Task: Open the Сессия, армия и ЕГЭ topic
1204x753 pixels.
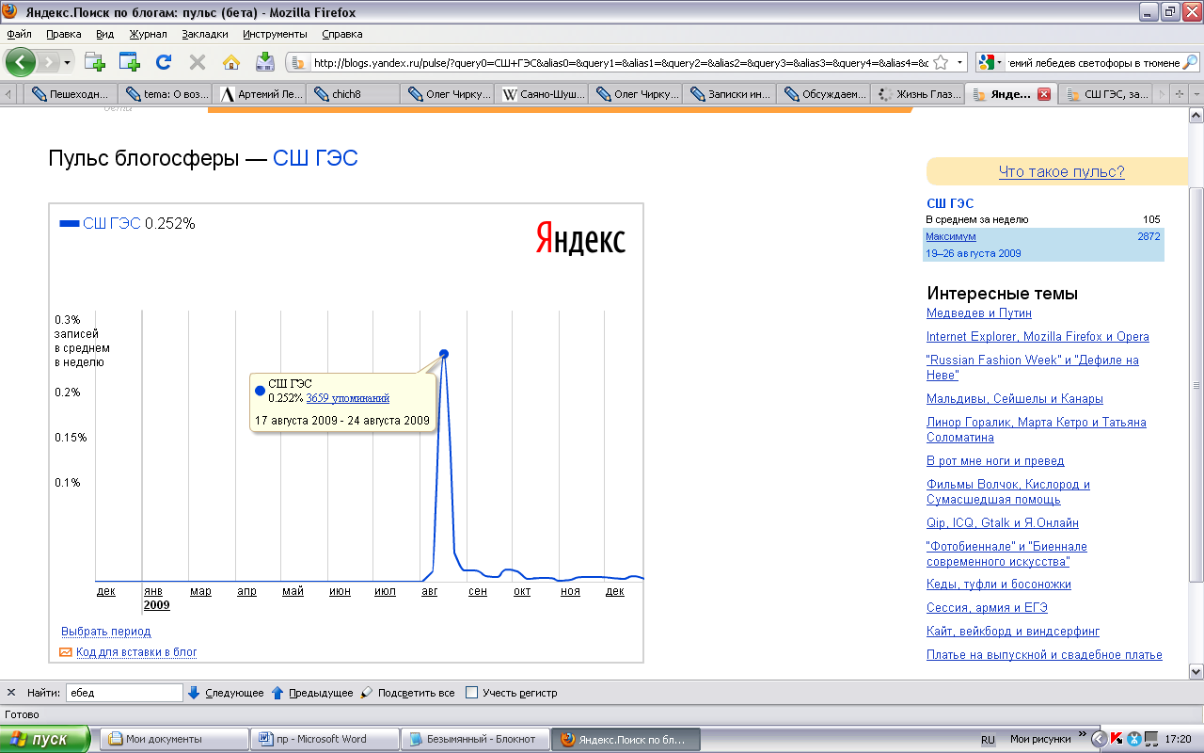Action: [987, 608]
